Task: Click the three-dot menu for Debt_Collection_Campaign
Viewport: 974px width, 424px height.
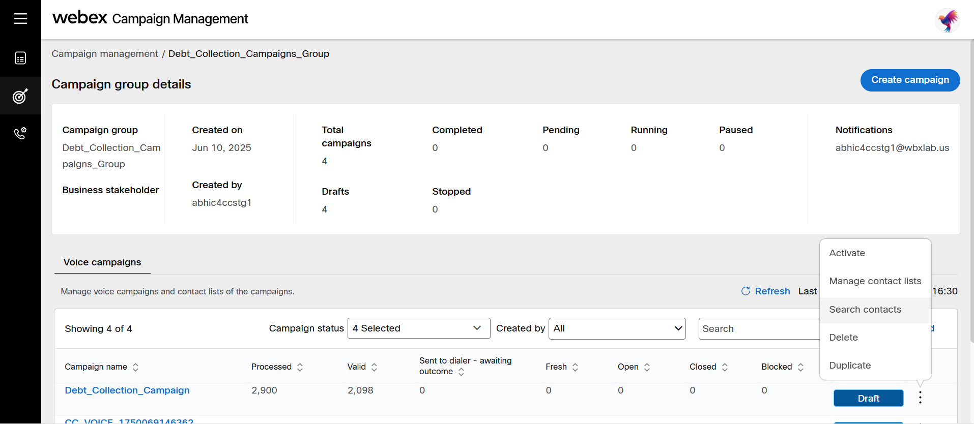Action: pos(920,398)
